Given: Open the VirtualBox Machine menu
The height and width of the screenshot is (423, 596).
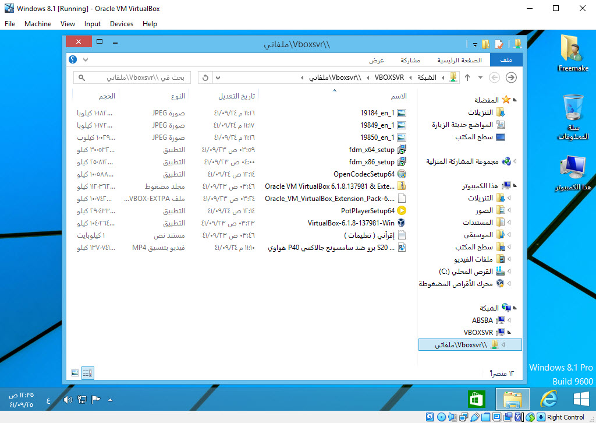Looking at the screenshot, I should (38, 23).
